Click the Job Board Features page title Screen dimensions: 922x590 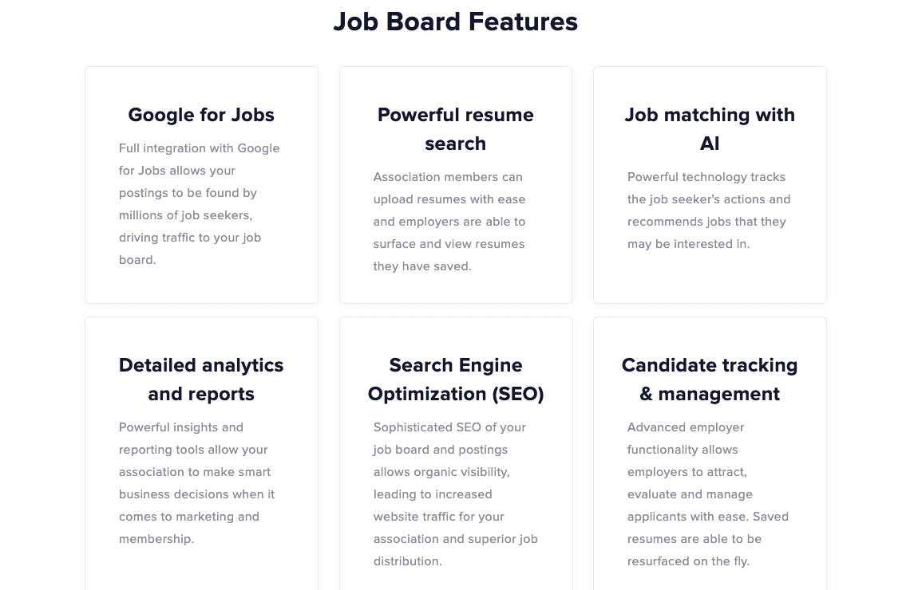(455, 22)
